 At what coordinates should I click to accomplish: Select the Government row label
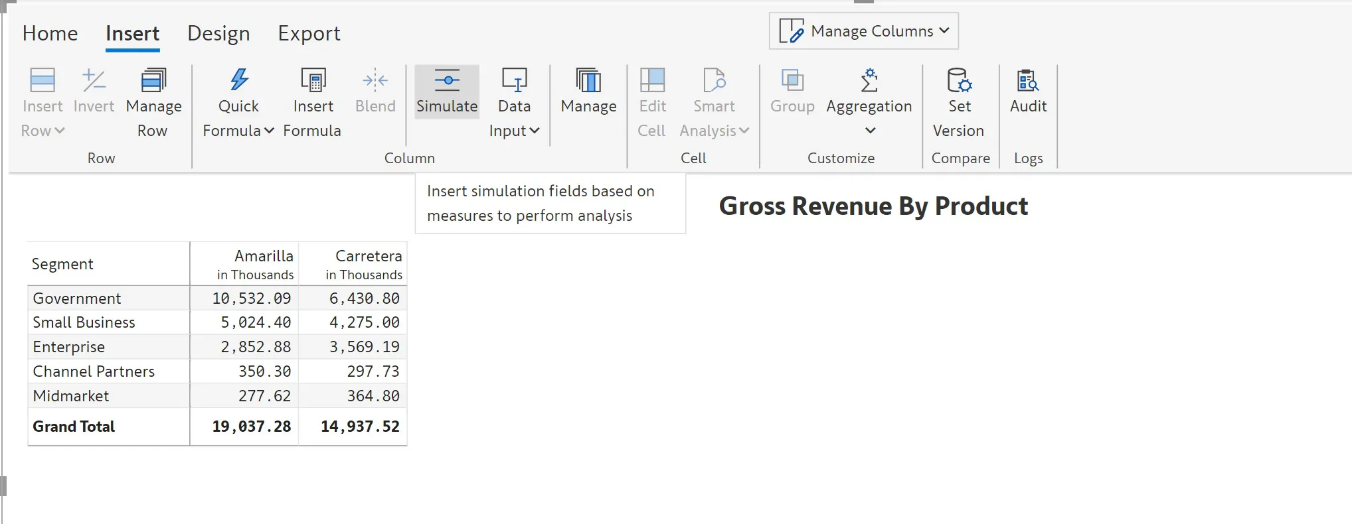(77, 298)
